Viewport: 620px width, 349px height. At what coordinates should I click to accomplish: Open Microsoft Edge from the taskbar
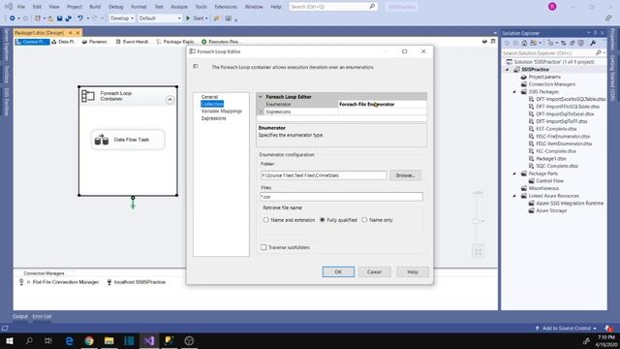(69, 340)
